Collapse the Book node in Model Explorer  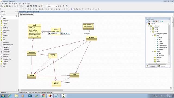[153, 36]
